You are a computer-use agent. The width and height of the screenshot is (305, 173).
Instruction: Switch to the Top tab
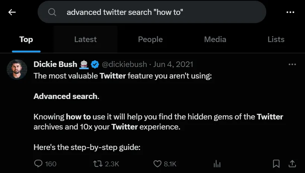point(26,39)
